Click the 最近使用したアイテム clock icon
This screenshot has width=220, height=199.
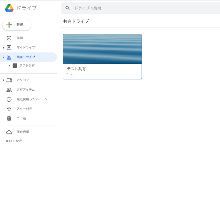pyautogui.click(x=9, y=99)
